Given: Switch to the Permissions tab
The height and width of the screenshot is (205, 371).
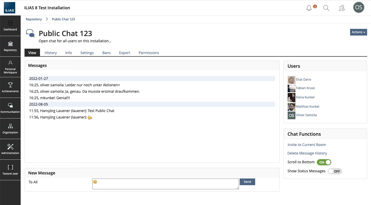Looking at the screenshot, I should (x=149, y=53).
